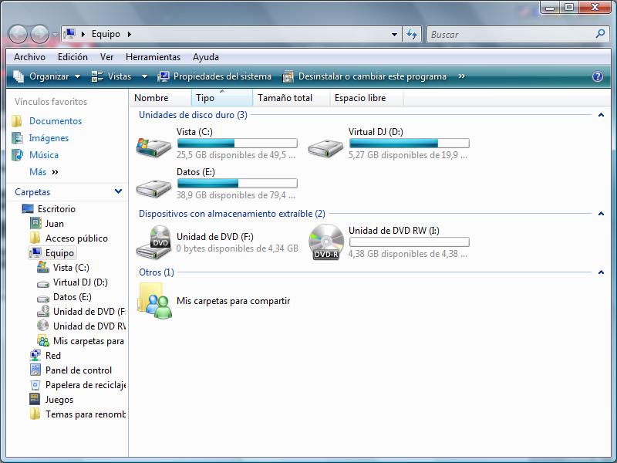Open the Vistas dropdown arrow
Image resolution: width=617 pixels, height=463 pixels.
coord(144,76)
